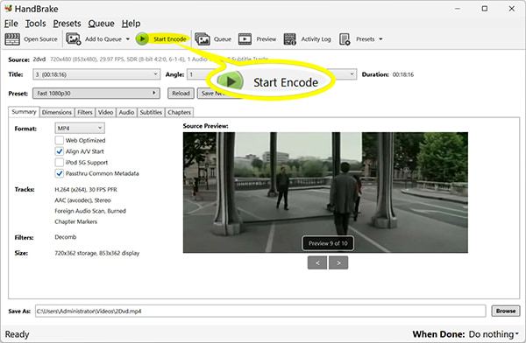Open the Activity Log icon
Image resolution: width=526 pixels, height=343 pixels.
(290, 39)
